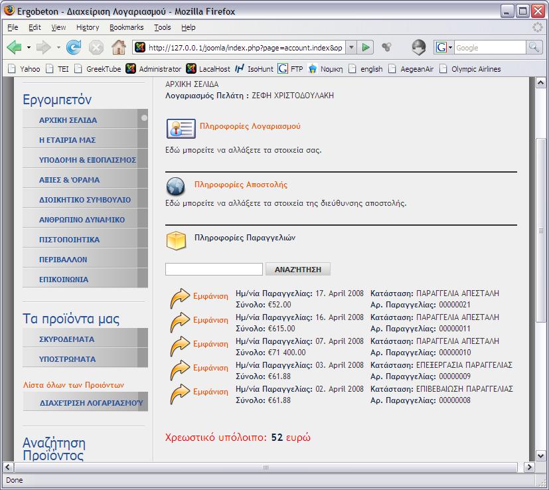Click Εμφάνιση for the 07. April 2008 order
This screenshot has height=490, width=549.
click(210, 344)
